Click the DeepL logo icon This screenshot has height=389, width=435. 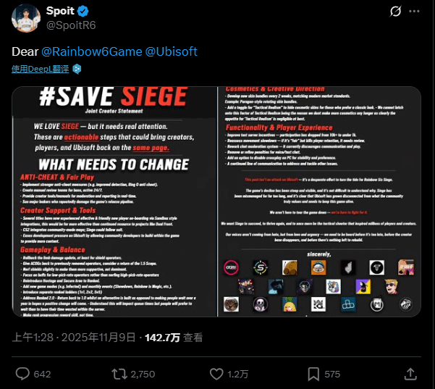pos(77,69)
